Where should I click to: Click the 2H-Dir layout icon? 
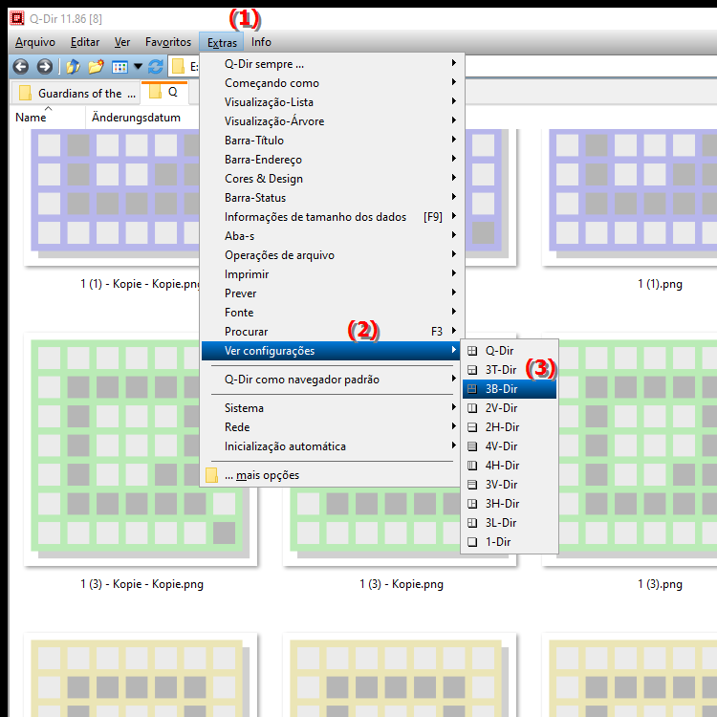coord(472,427)
